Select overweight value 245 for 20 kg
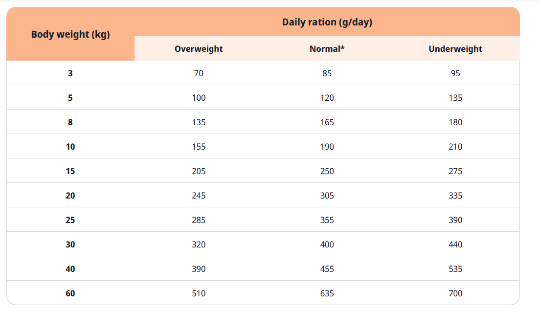 [x=199, y=196]
